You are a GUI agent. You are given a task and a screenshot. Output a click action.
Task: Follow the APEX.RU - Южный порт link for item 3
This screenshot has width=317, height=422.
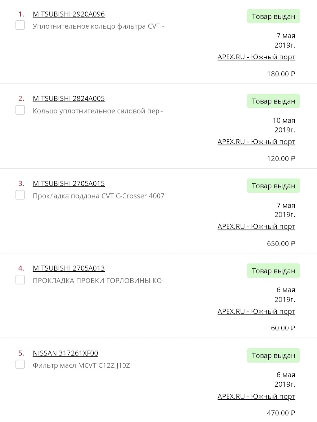coord(256,227)
